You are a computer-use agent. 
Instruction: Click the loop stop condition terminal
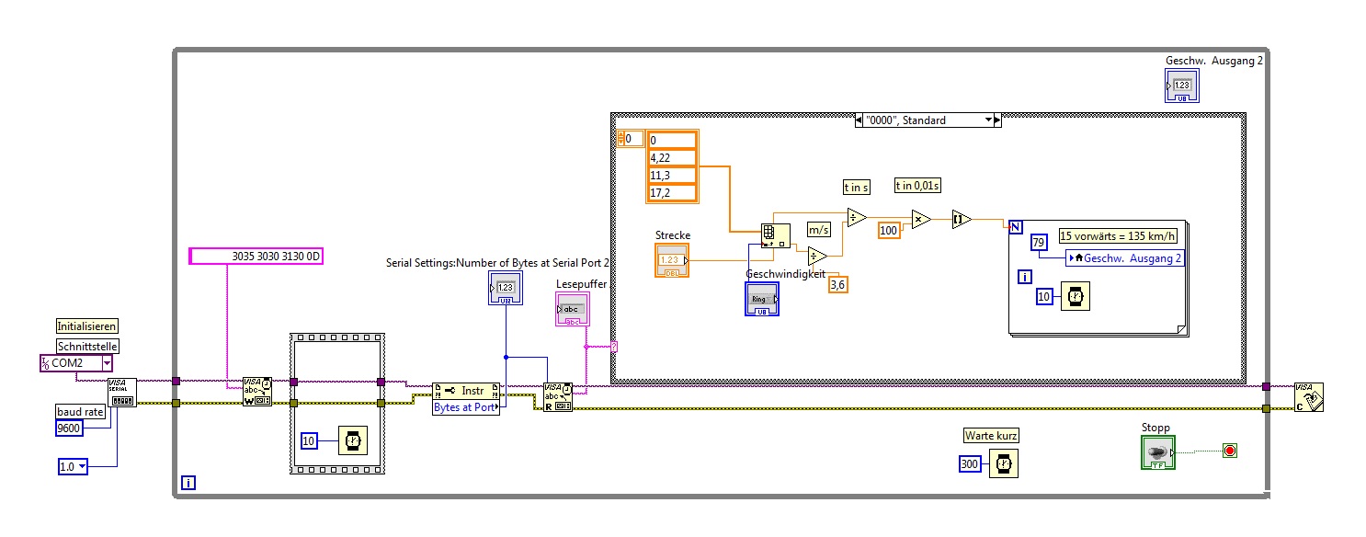[x=1230, y=451]
